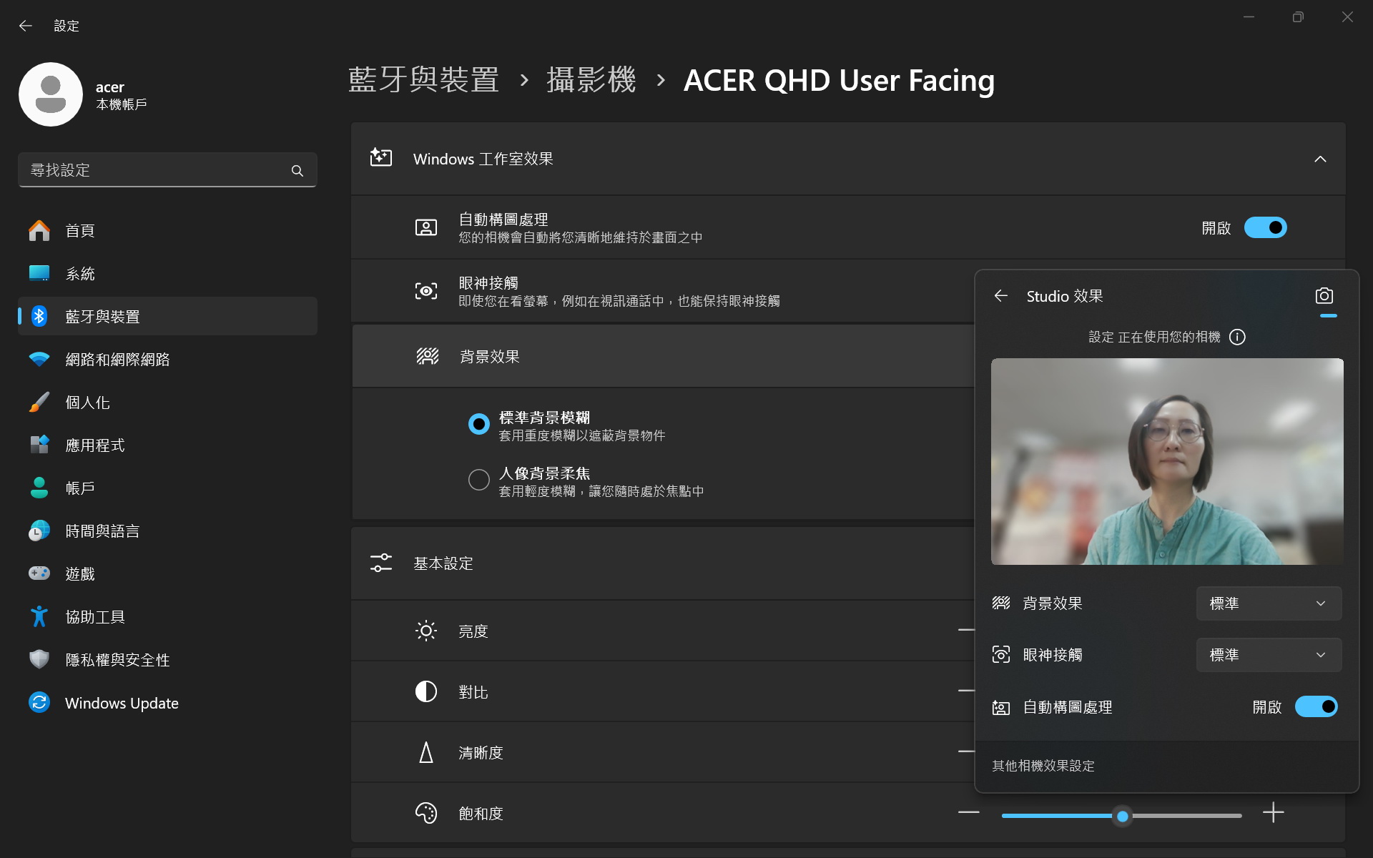Click the 個人化 paintbrush icon
Image resolution: width=1373 pixels, height=858 pixels.
39,402
